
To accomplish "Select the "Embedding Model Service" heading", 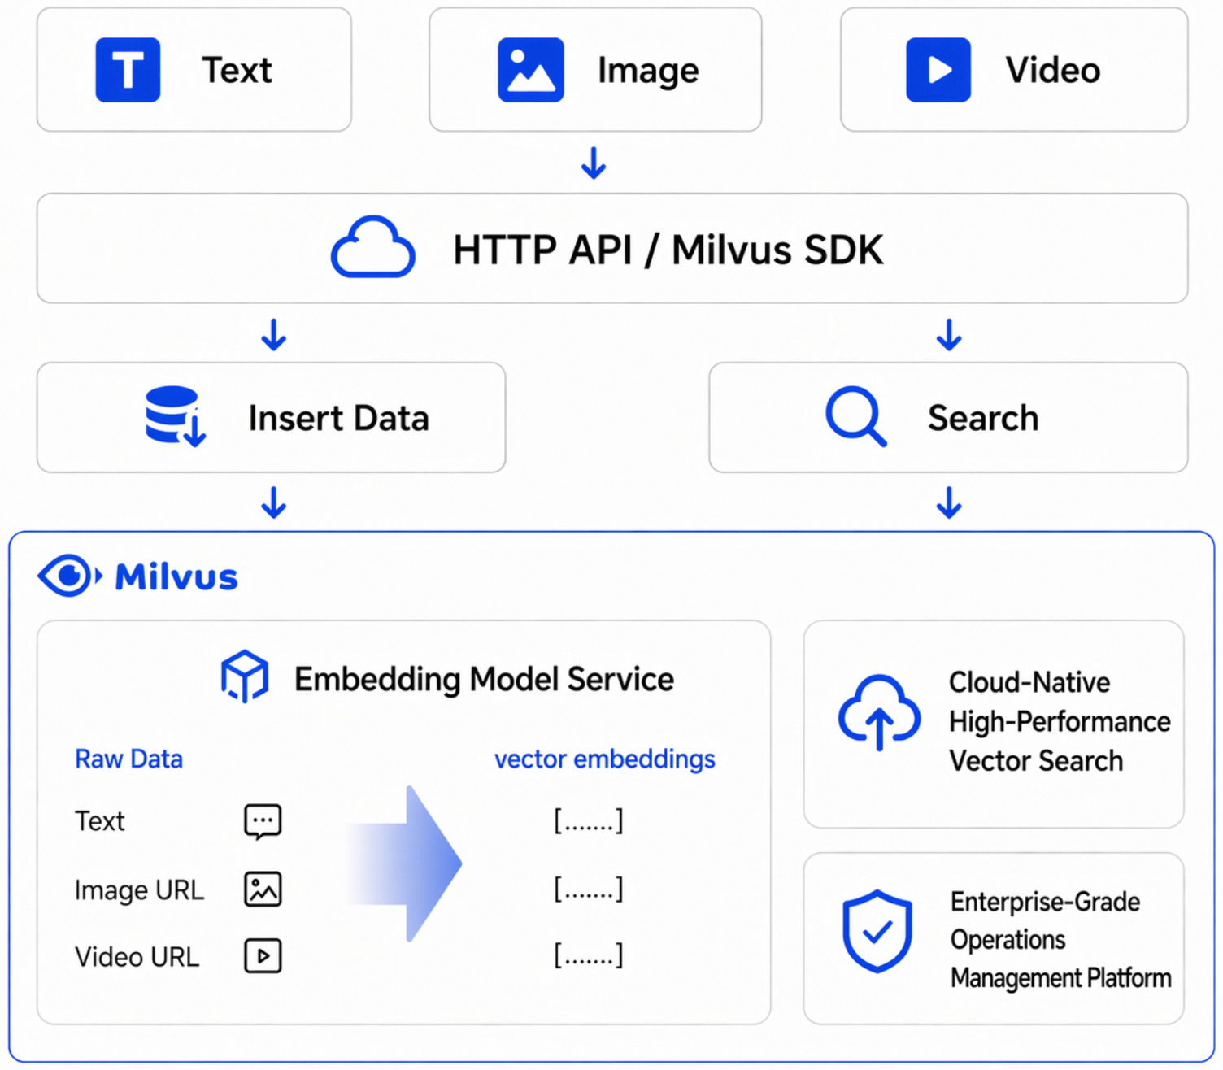I will click(x=485, y=680).
